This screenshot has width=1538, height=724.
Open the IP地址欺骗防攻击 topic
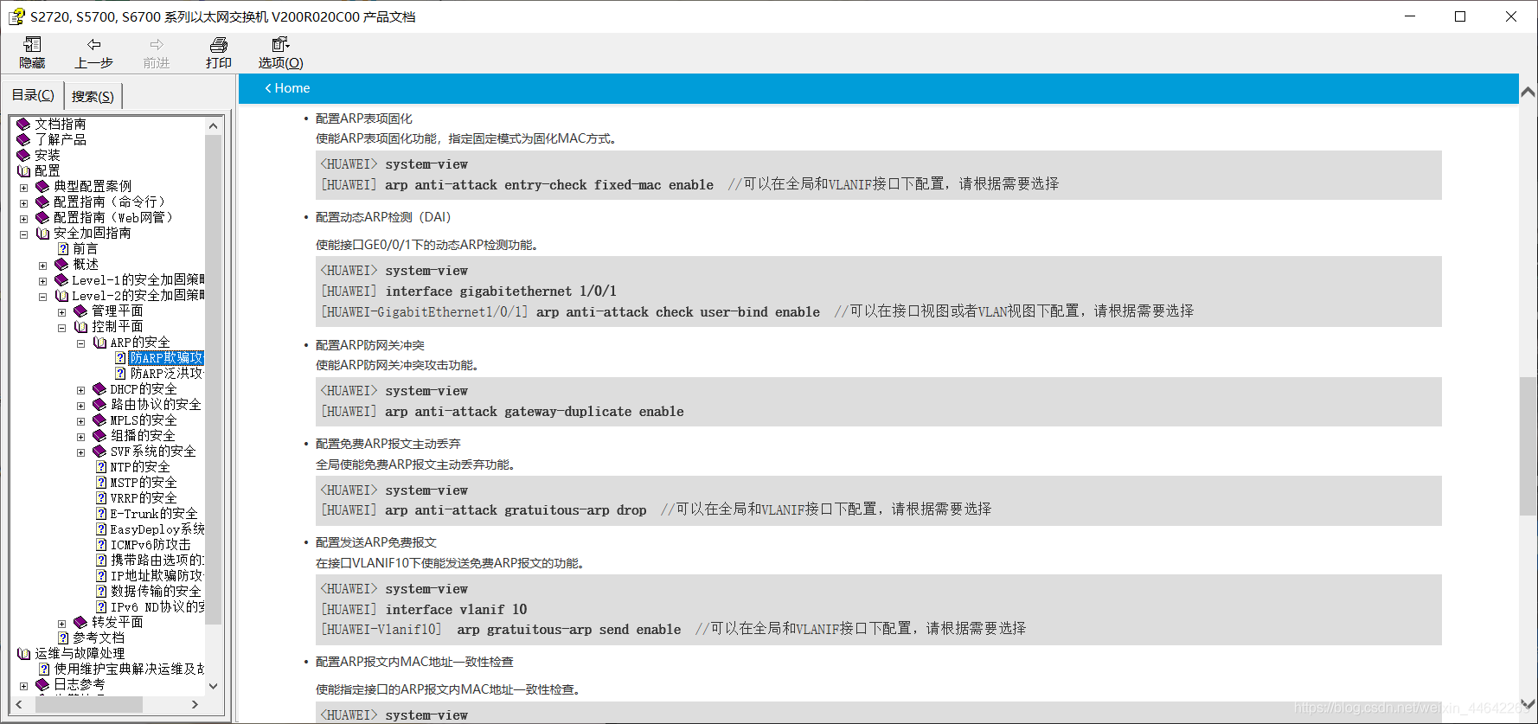coord(157,576)
